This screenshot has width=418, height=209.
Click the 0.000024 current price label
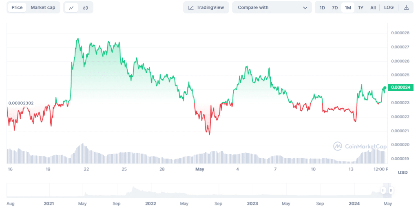point(402,87)
